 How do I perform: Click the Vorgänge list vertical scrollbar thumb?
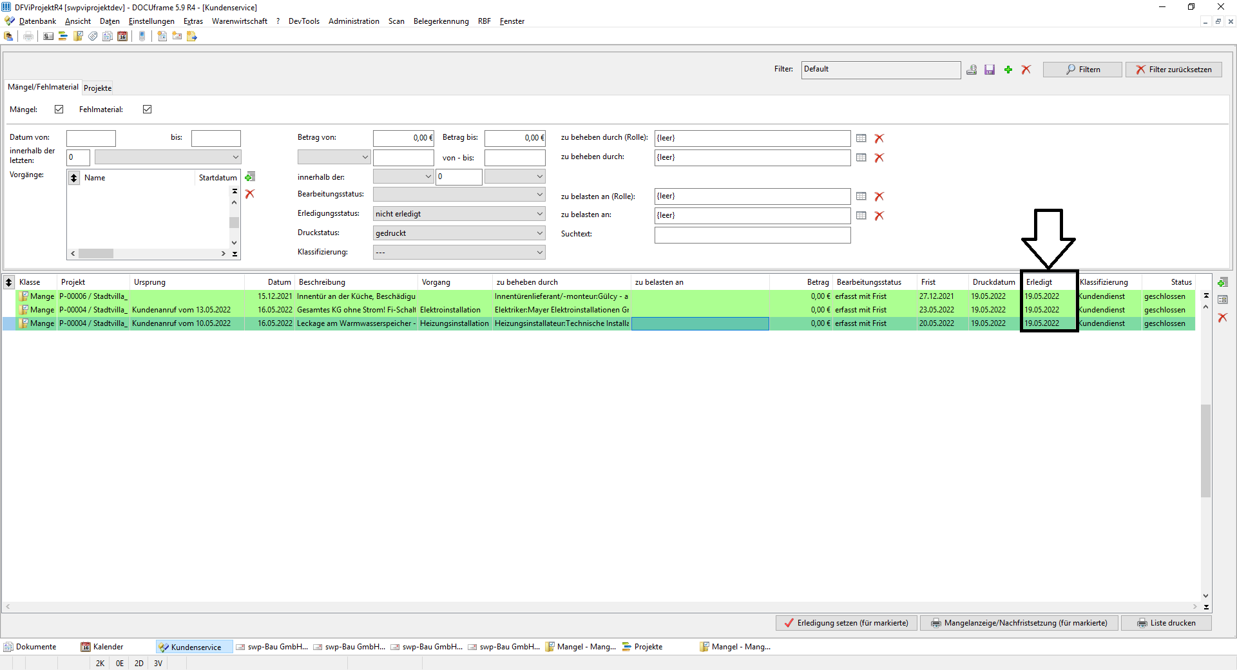[x=235, y=222]
